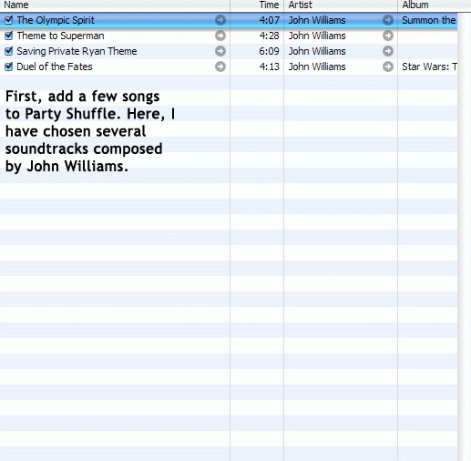Click the arrow icon next to Duel of the Fates
This screenshot has width=471, height=461.
point(220,67)
